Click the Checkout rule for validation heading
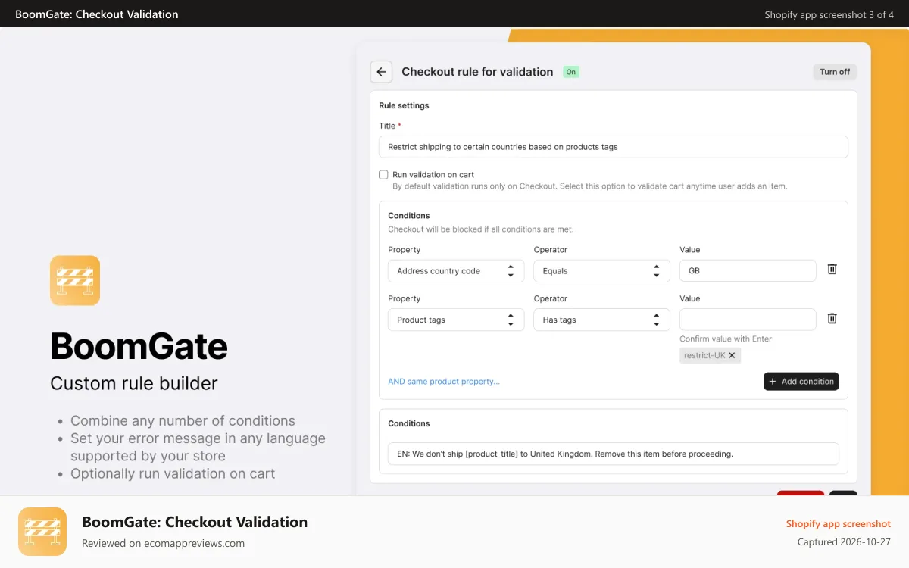Screen dimensions: 909x568 point(477,72)
